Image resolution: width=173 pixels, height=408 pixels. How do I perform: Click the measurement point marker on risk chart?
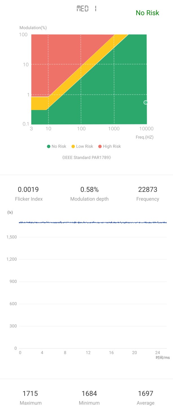tap(146, 102)
